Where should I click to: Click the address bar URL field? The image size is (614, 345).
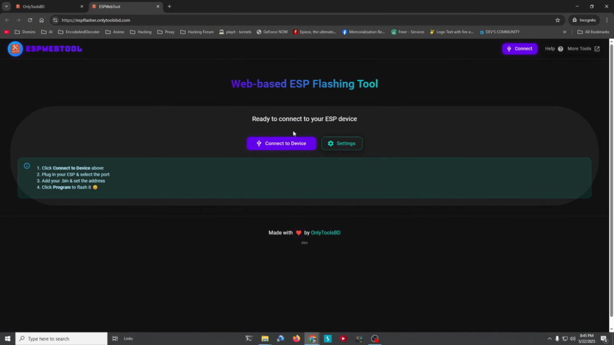(295, 20)
